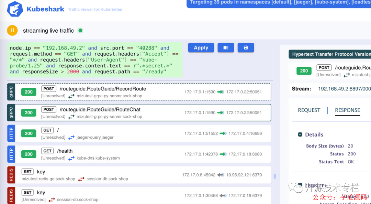
Task: Click the green streaming status indicator
Action: (x=80, y=30)
